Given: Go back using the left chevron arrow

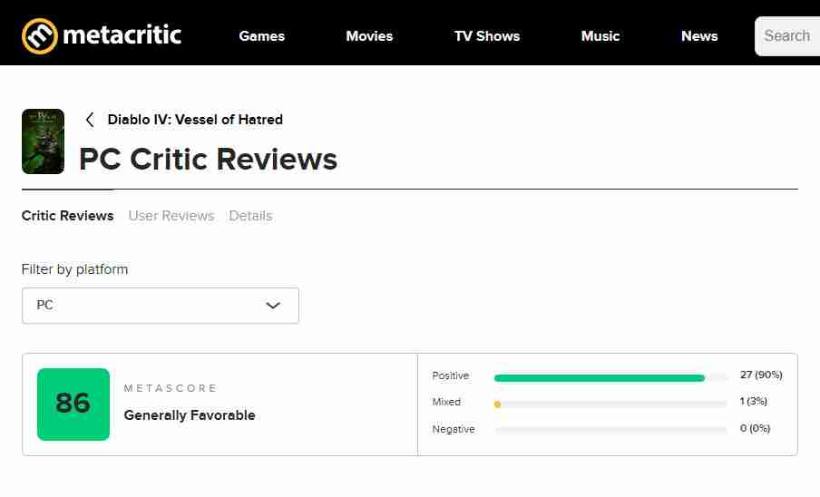Looking at the screenshot, I should pyautogui.click(x=90, y=120).
